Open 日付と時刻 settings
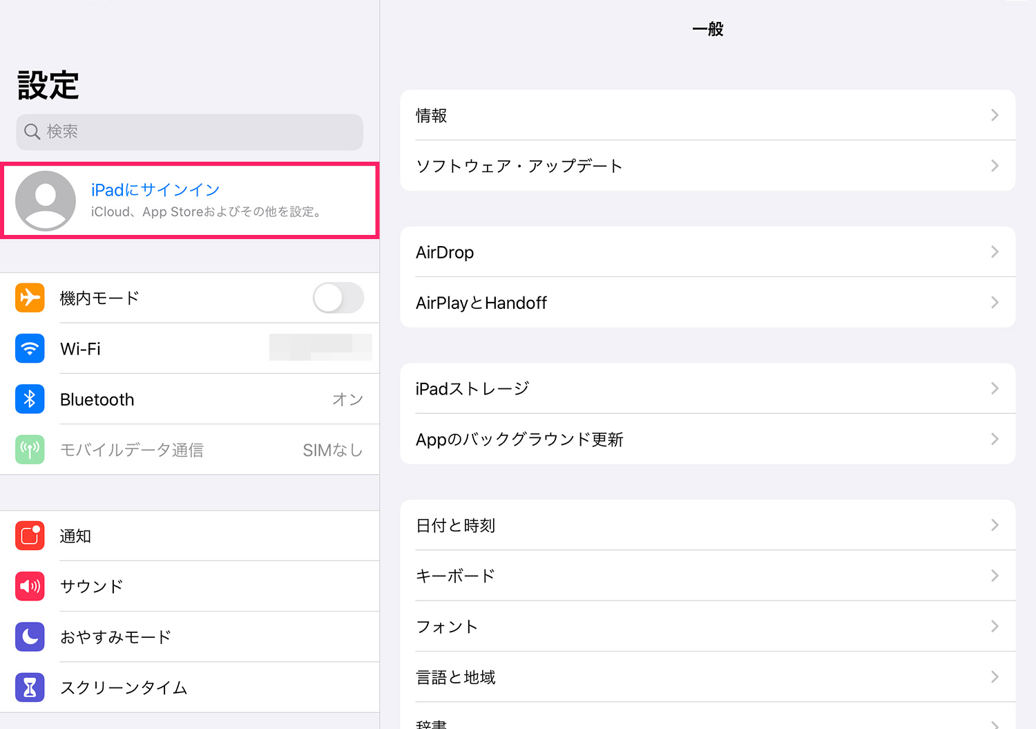This screenshot has width=1036, height=729. tap(708, 525)
